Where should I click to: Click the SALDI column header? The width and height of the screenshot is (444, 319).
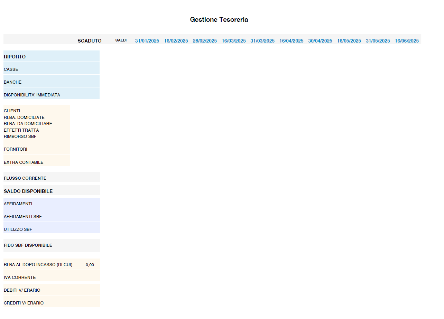[x=121, y=40]
